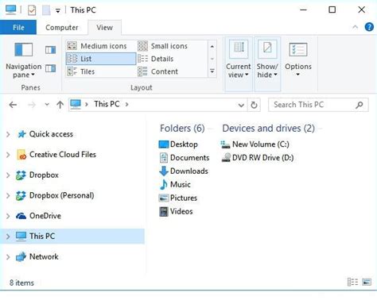Switch to details view status bar icon
The width and height of the screenshot is (377, 304).
click(x=352, y=283)
